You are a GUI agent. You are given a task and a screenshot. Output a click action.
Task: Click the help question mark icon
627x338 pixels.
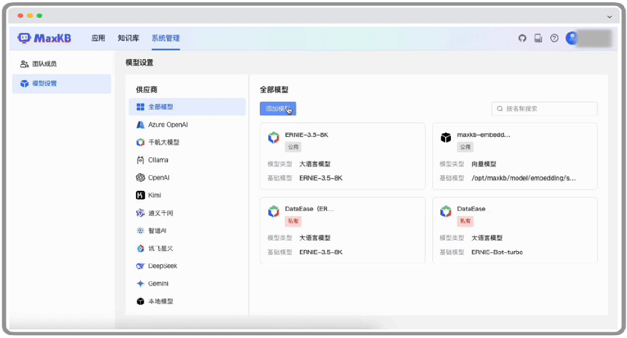pos(554,38)
